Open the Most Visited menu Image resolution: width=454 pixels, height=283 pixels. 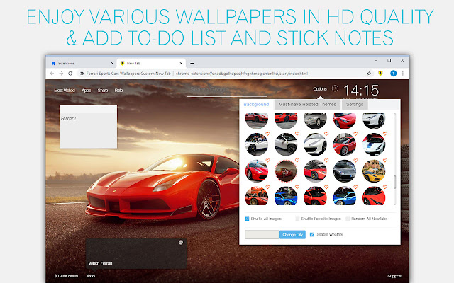coord(65,91)
